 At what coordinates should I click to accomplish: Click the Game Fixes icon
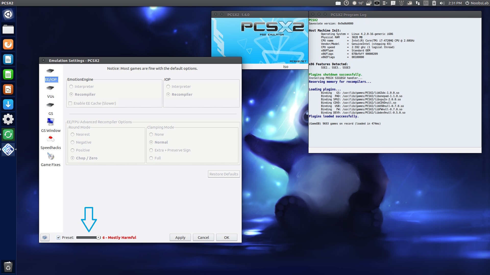pos(51,156)
